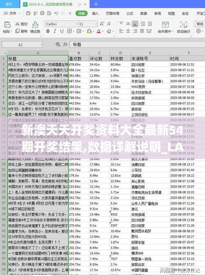Increase font size with larger A icon
This screenshot has height=276, width=205.
pos(102,24)
